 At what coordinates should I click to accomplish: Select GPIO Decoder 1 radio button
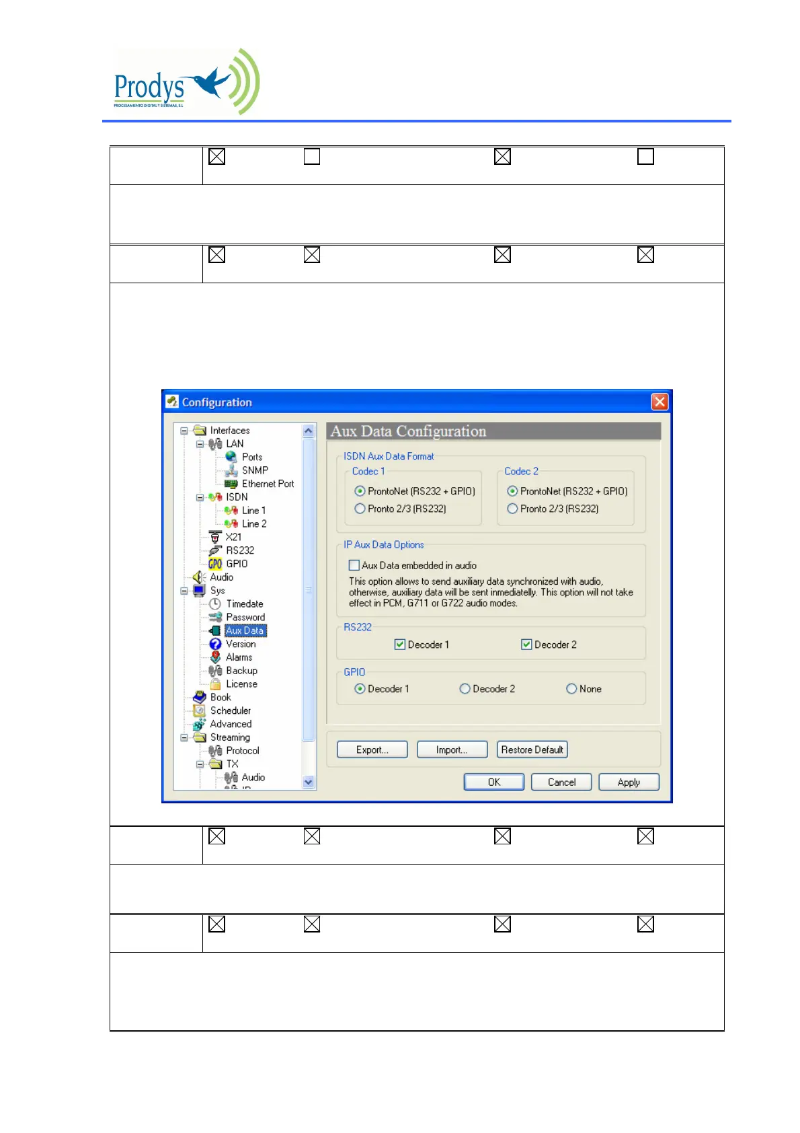tap(360, 689)
